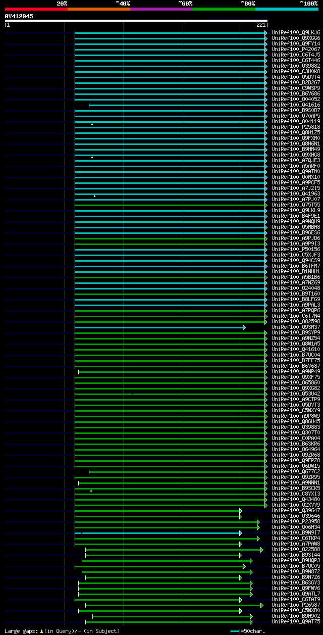Select label UniRef100_C6T7N4
323x635 pixels.
296,316
